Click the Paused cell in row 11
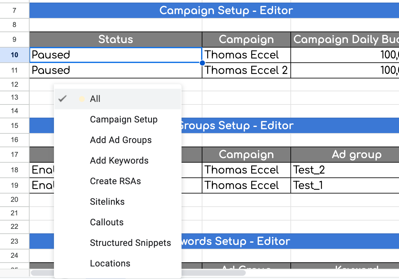This screenshot has height=279, width=399. pos(116,70)
